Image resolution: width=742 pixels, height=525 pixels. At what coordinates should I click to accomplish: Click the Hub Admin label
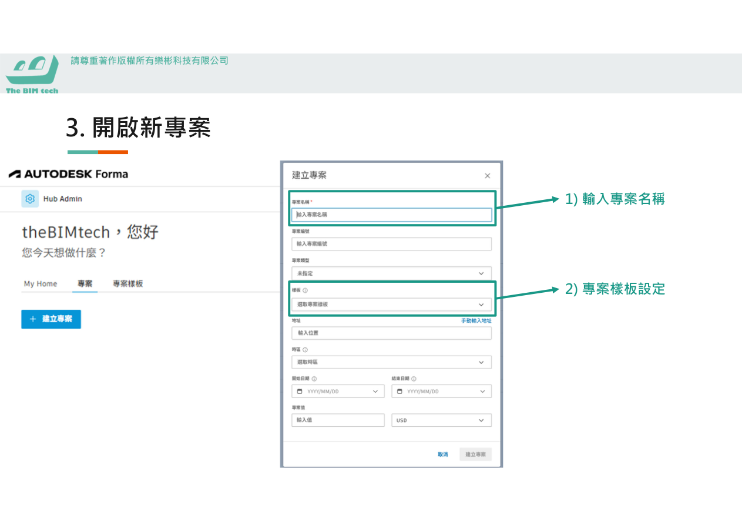click(63, 199)
